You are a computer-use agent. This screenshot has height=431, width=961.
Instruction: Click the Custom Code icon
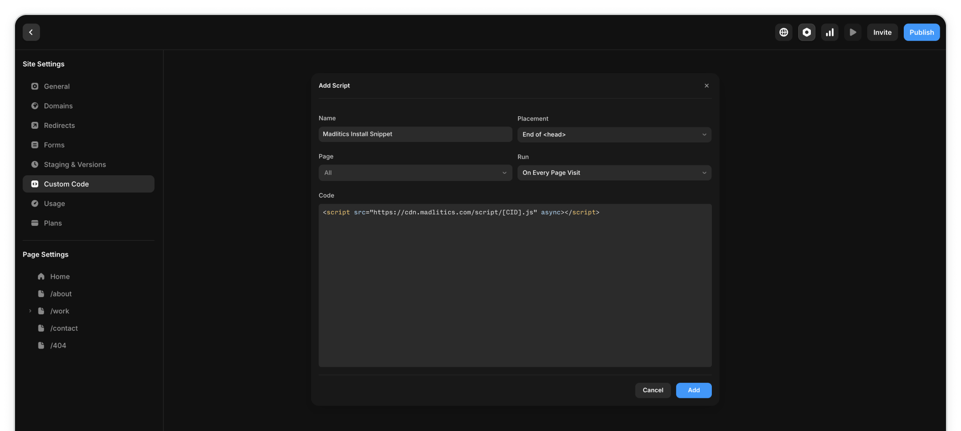coord(35,184)
